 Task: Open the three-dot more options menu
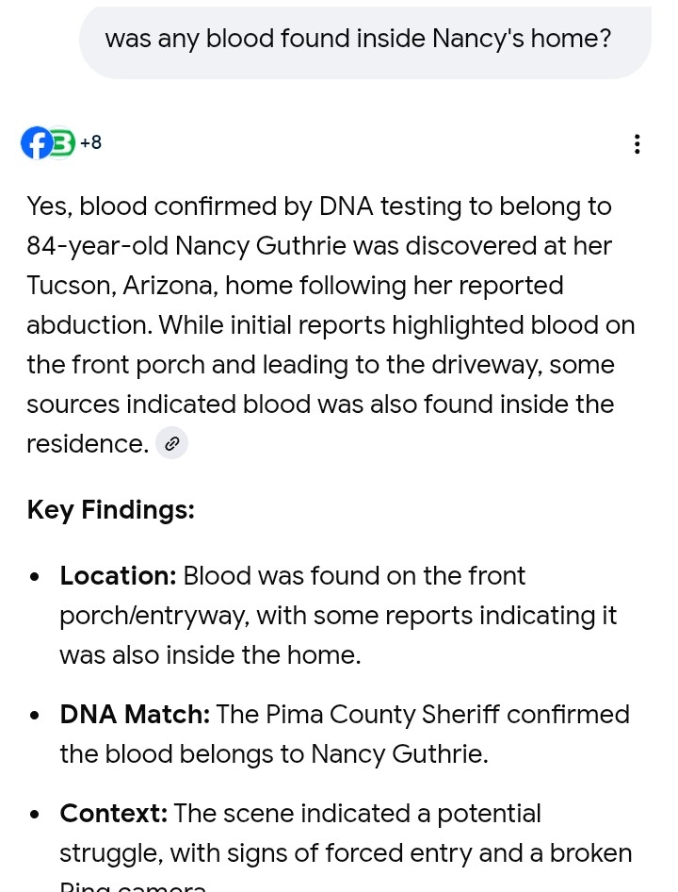click(638, 144)
